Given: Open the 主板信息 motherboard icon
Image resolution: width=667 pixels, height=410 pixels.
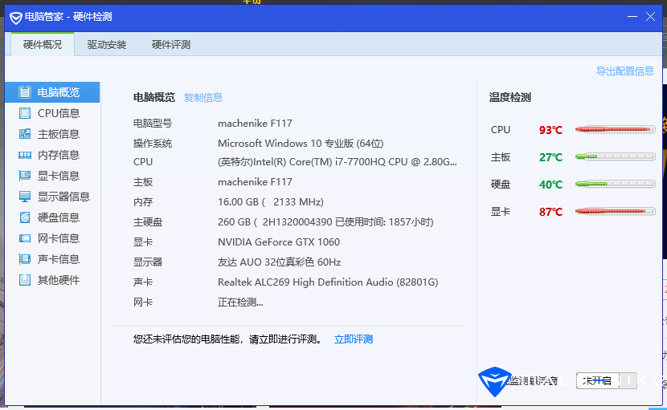Looking at the screenshot, I should 25,134.
